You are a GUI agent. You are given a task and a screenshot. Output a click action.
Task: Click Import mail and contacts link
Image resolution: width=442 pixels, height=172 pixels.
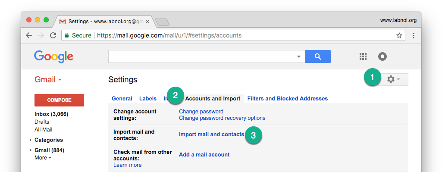click(211, 134)
